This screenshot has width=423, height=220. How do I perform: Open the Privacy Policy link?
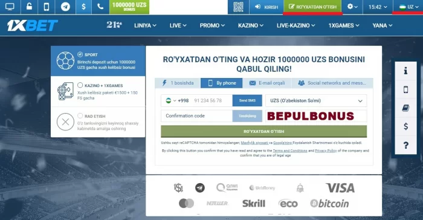point(326,150)
